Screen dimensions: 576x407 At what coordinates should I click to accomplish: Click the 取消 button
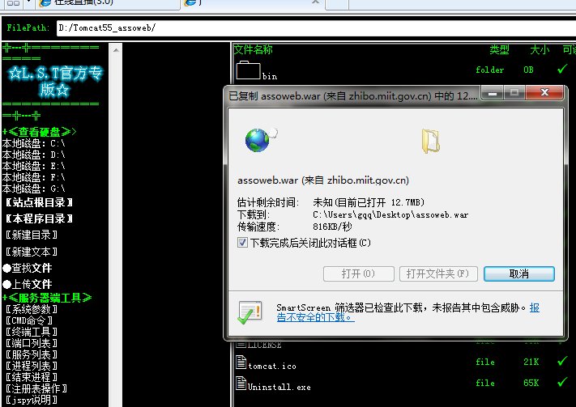519,273
